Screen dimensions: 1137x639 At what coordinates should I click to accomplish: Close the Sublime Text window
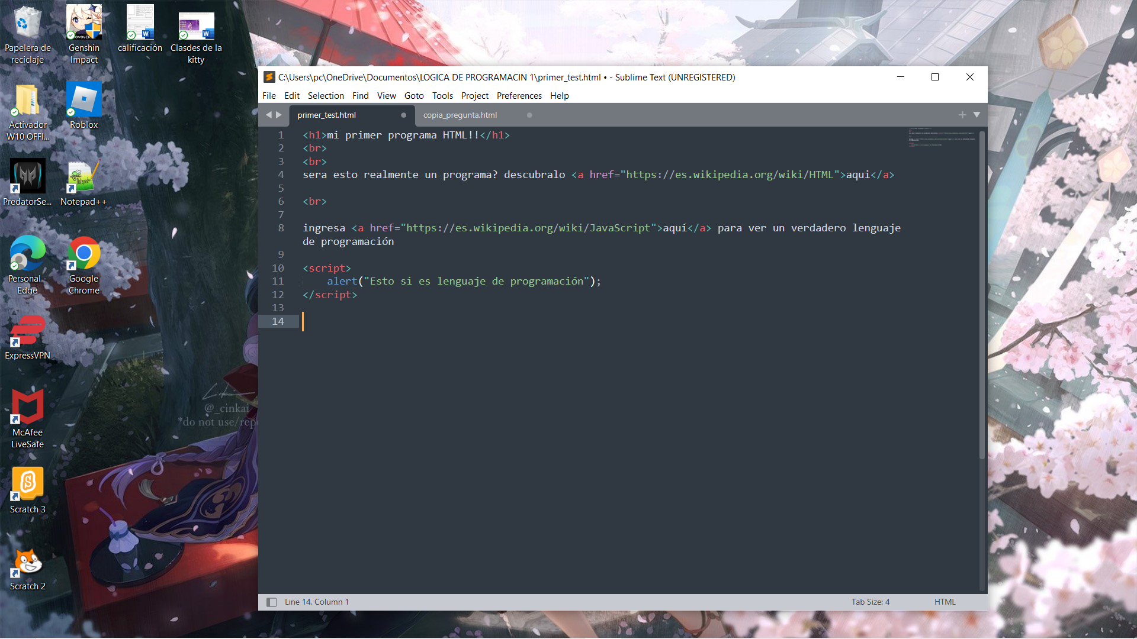point(970,77)
